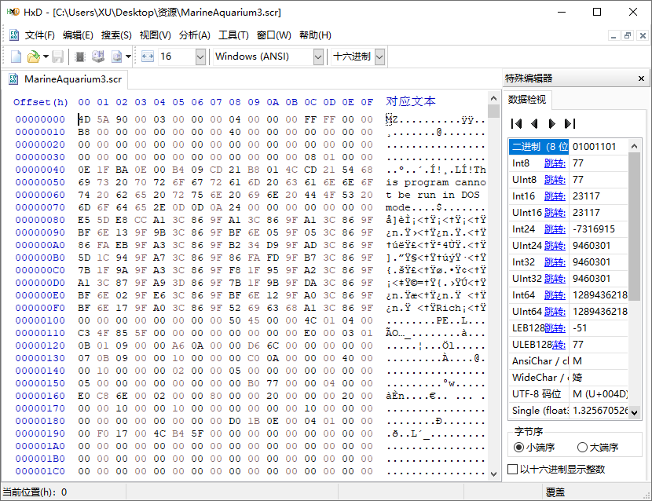Screen dimensions: 652x501
Task: Go to next byte in data inspector
Action: point(552,123)
